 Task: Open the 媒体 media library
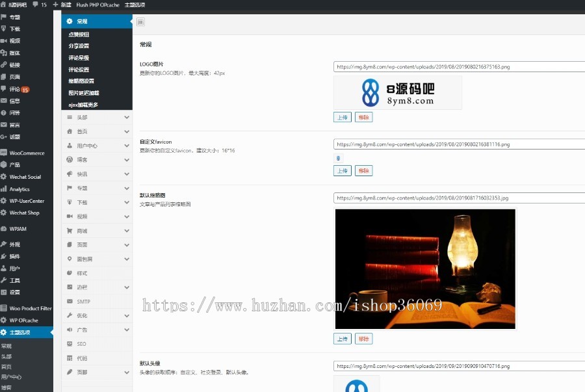click(14, 53)
